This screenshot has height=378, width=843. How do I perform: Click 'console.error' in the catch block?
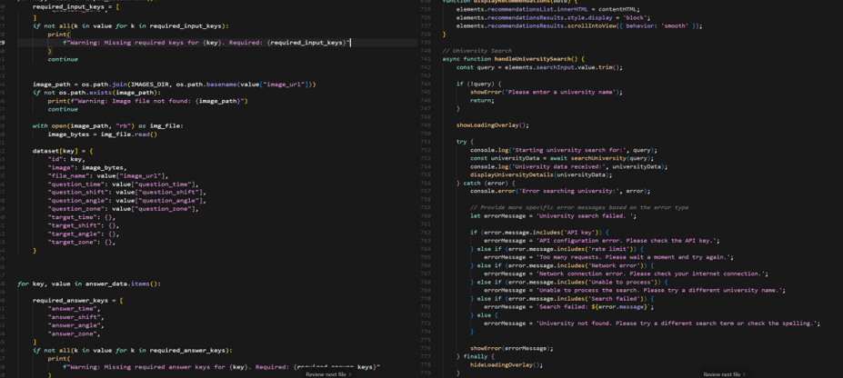494,191
